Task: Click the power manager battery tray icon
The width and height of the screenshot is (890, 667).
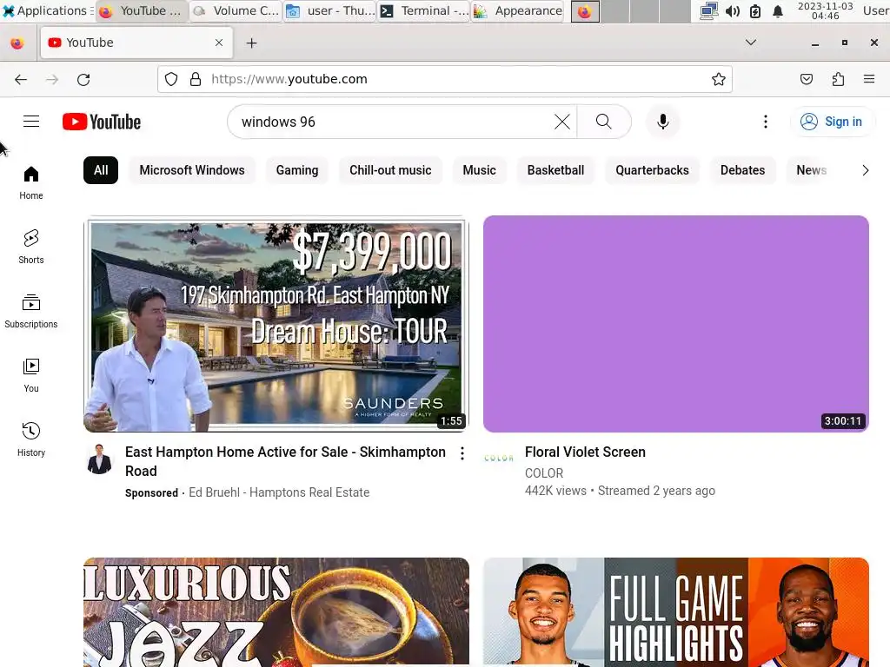Action: 755,10
